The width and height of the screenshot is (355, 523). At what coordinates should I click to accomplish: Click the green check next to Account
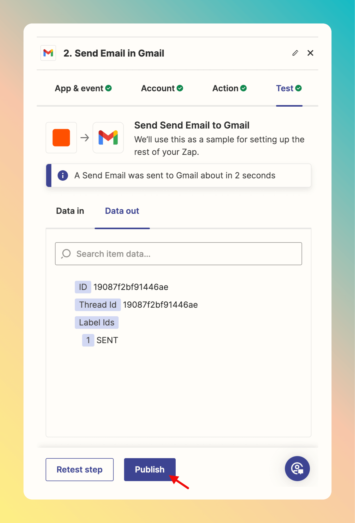coord(180,88)
